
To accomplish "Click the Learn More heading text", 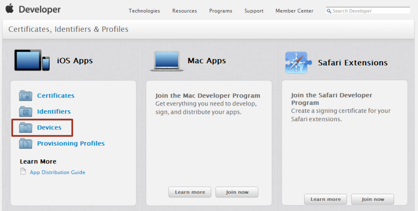I will [x=38, y=161].
